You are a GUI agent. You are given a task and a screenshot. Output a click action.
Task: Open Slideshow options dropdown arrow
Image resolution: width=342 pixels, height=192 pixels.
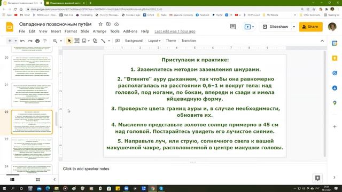click(294, 27)
